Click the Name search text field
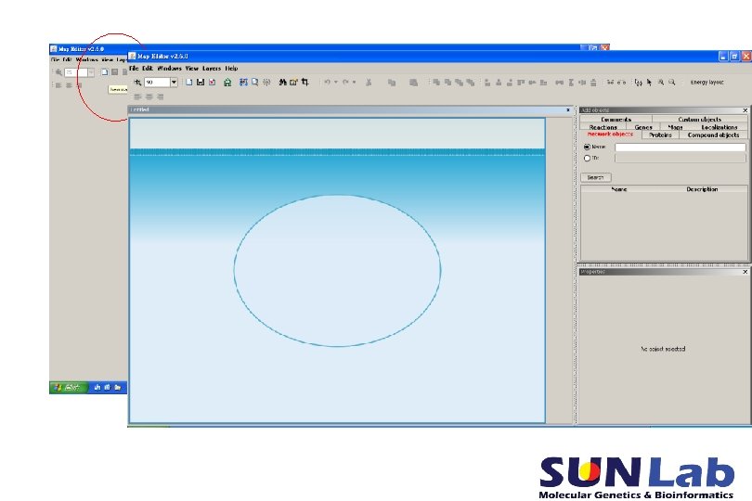The height and width of the screenshot is (501, 752). coord(681,148)
